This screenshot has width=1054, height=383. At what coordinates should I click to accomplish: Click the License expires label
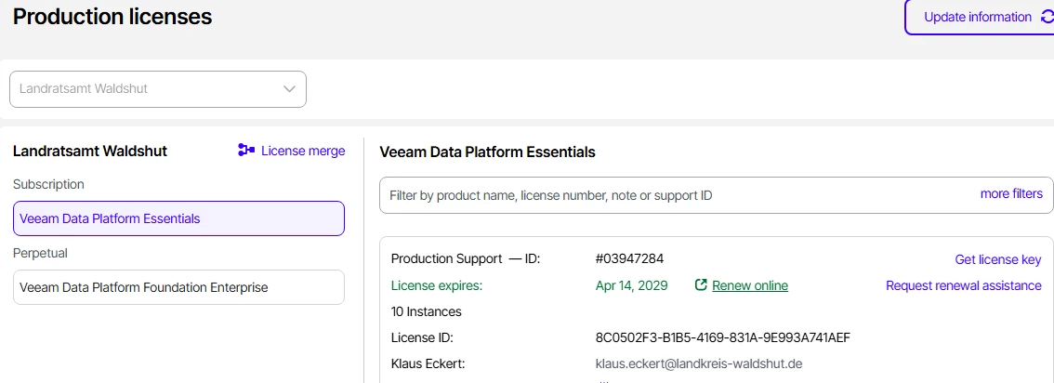coord(437,285)
